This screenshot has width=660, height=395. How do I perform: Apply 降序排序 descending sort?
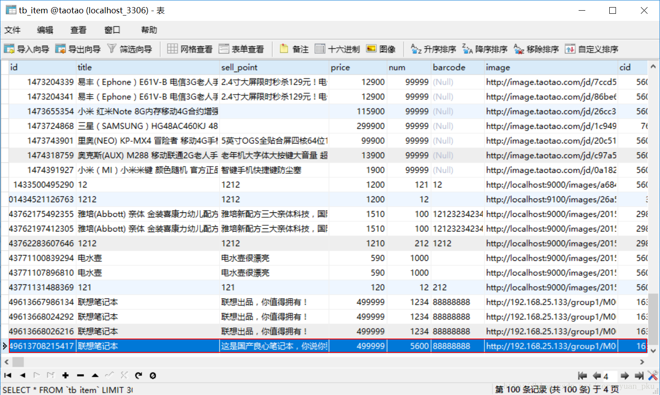click(485, 49)
